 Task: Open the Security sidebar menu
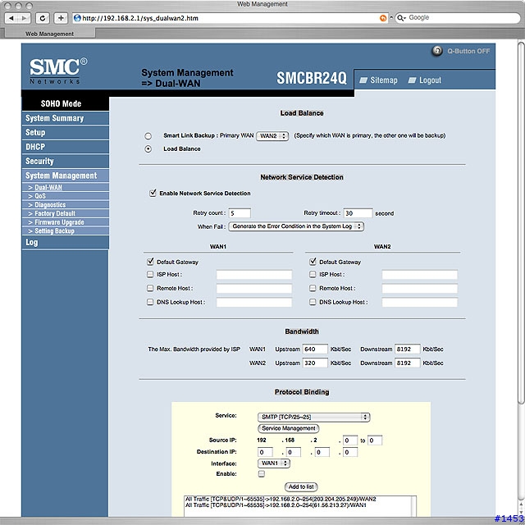coord(66,162)
